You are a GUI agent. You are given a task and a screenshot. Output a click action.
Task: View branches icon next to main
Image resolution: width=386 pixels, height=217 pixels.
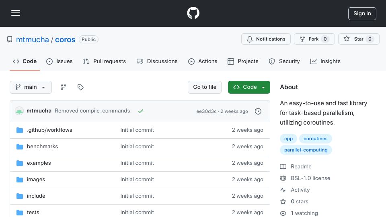[64, 87]
